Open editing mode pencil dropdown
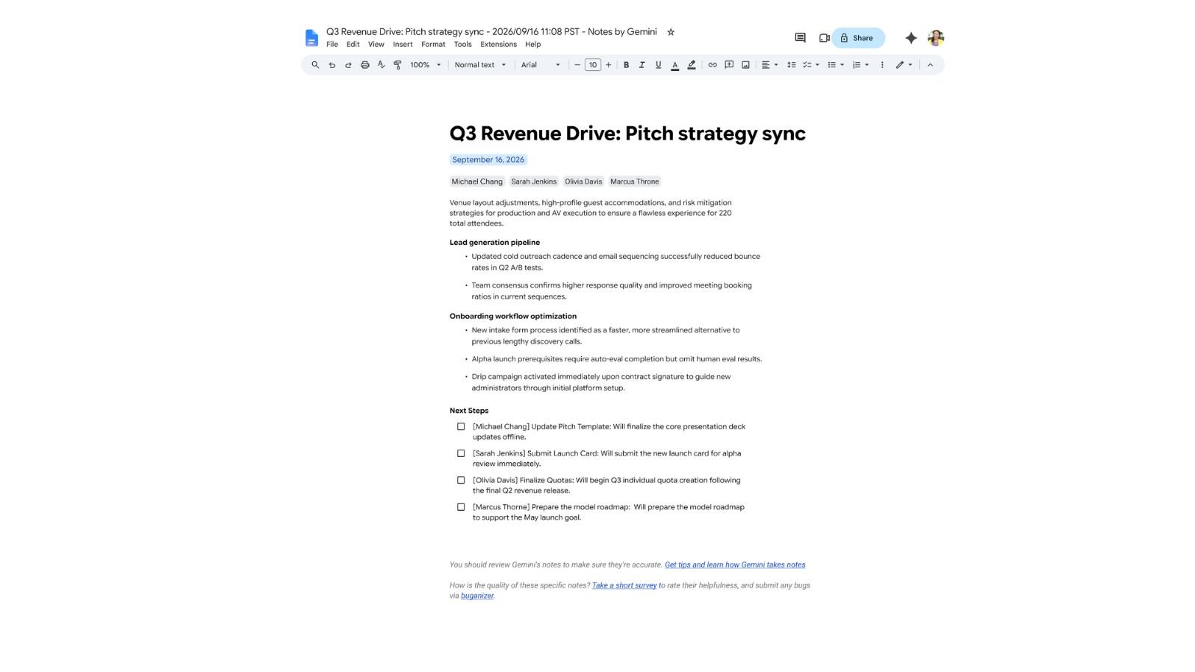The image size is (1195, 672). click(x=904, y=65)
